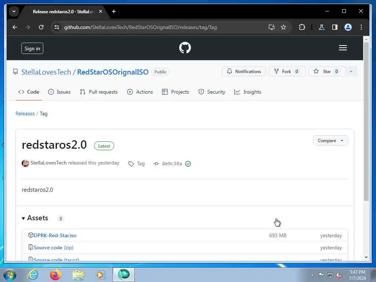
Task: Switch to the Issues tab
Action: pos(59,92)
